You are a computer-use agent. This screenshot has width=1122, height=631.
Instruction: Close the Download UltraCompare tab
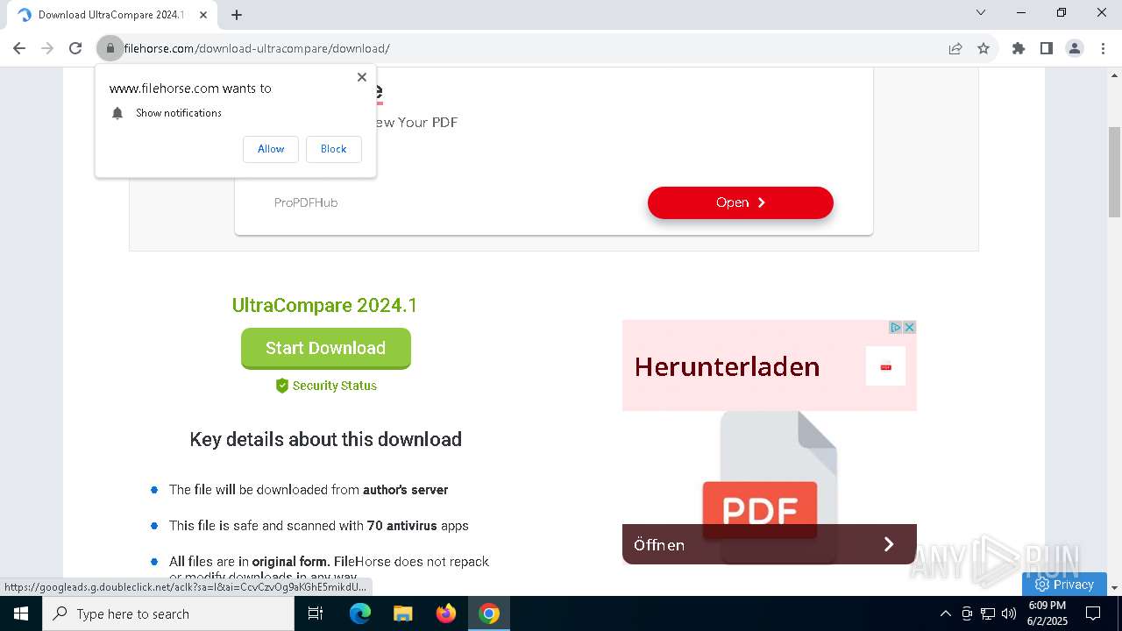coord(203,15)
